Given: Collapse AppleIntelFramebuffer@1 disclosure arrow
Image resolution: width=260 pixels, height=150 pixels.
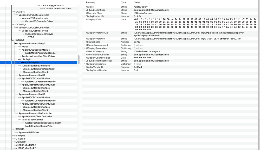Looking at the screenshot, I should (17, 75).
